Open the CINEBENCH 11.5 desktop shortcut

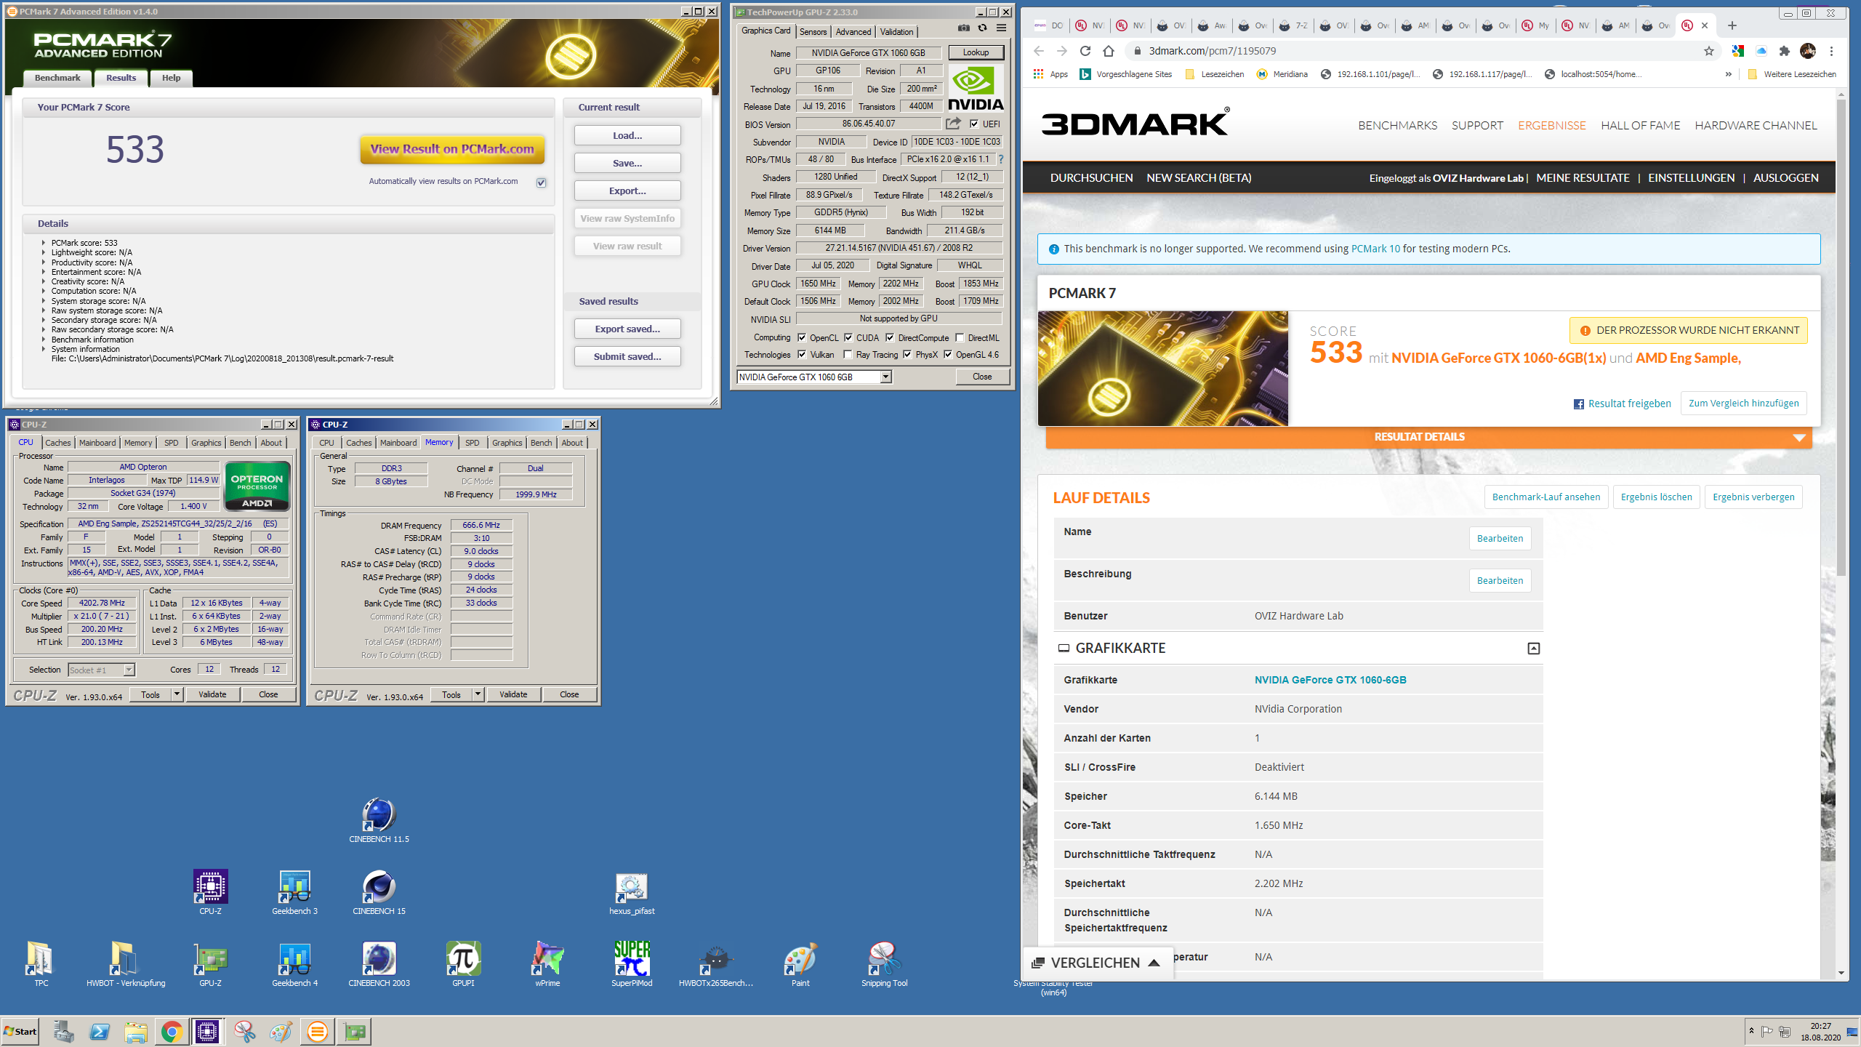[x=379, y=820]
